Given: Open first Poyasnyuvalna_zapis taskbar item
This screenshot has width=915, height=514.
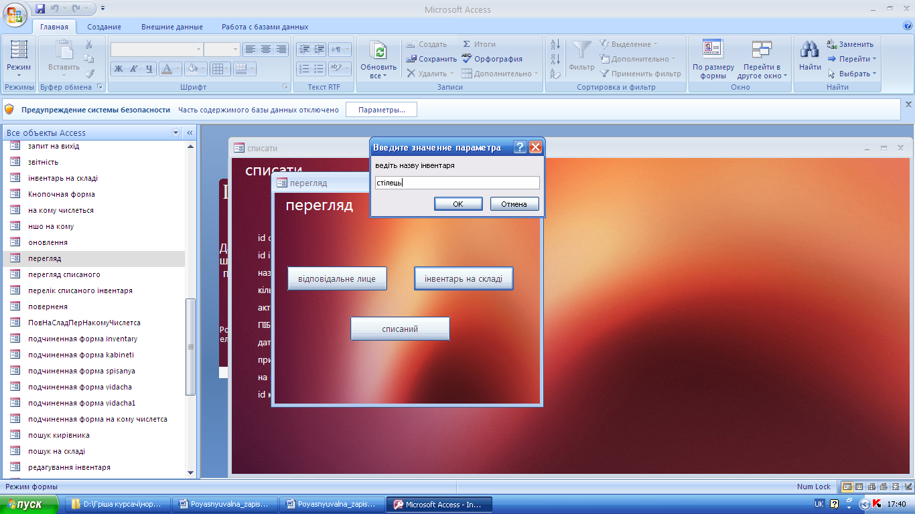Looking at the screenshot, I should [x=225, y=505].
